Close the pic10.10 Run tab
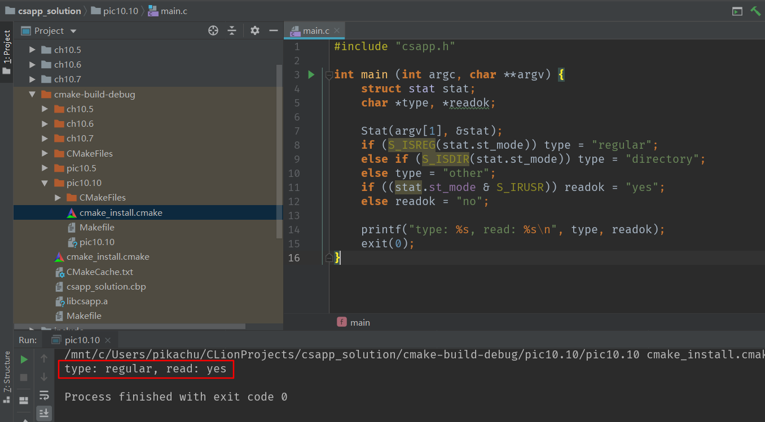The image size is (765, 422). [108, 340]
